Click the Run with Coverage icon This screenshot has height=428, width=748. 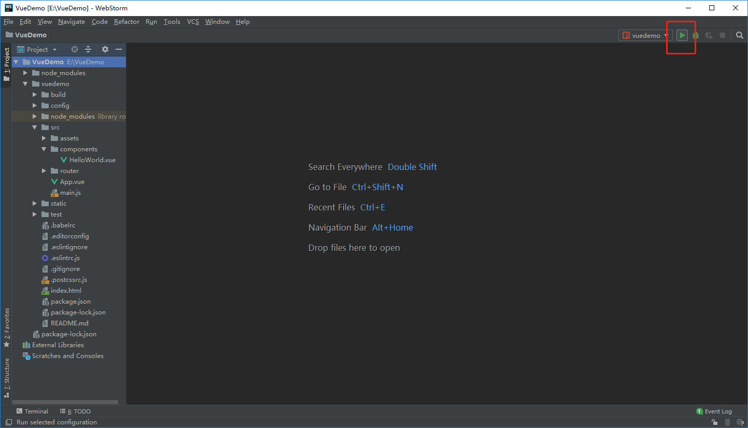709,35
